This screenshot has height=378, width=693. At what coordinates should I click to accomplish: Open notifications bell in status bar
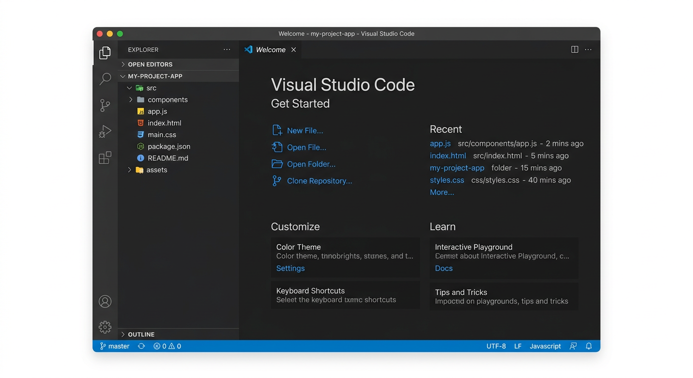point(589,346)
